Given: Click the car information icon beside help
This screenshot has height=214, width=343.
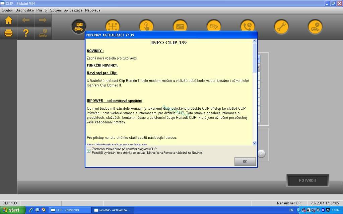Looking at the screenshot, I should tap(43, 33).
